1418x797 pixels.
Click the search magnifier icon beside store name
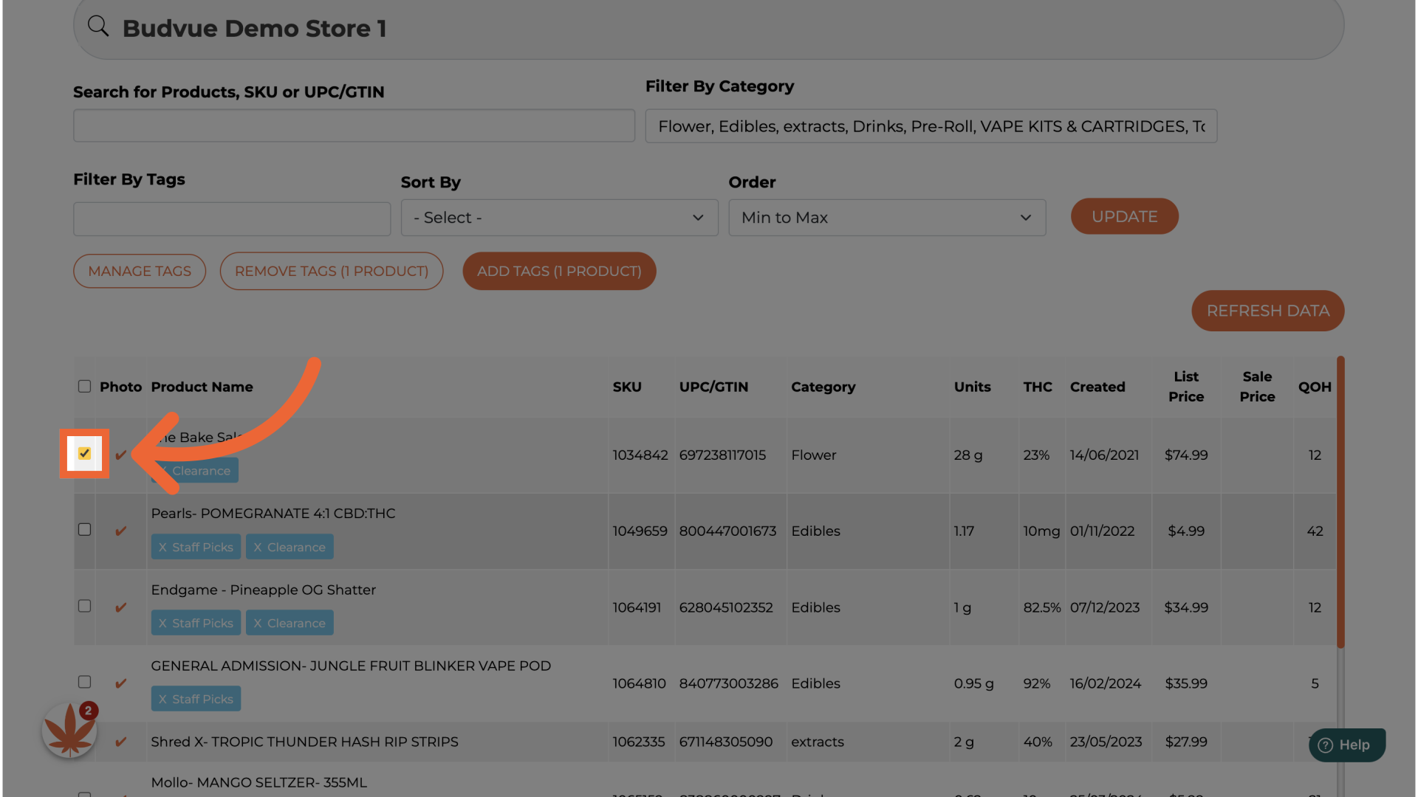(x=98, y=27)
